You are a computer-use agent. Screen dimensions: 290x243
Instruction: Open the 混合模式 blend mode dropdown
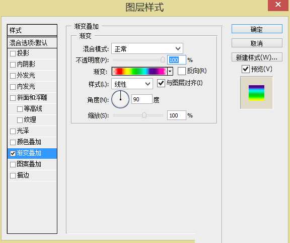(x=147, y=49)
